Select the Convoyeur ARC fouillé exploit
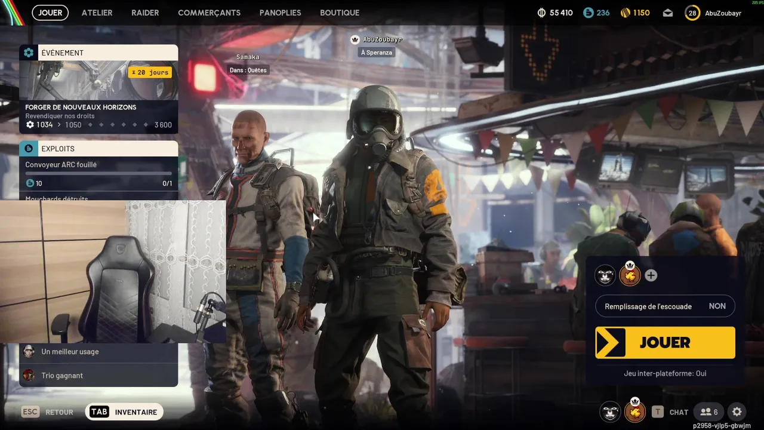The image size is (764, 430). tap(61, 165)
